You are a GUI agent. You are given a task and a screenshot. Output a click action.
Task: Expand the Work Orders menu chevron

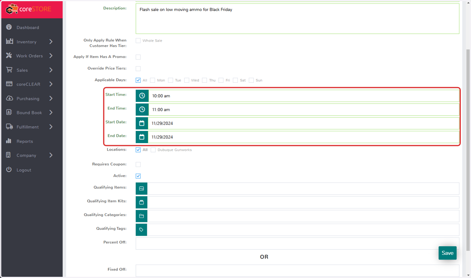tap(51, 56)
